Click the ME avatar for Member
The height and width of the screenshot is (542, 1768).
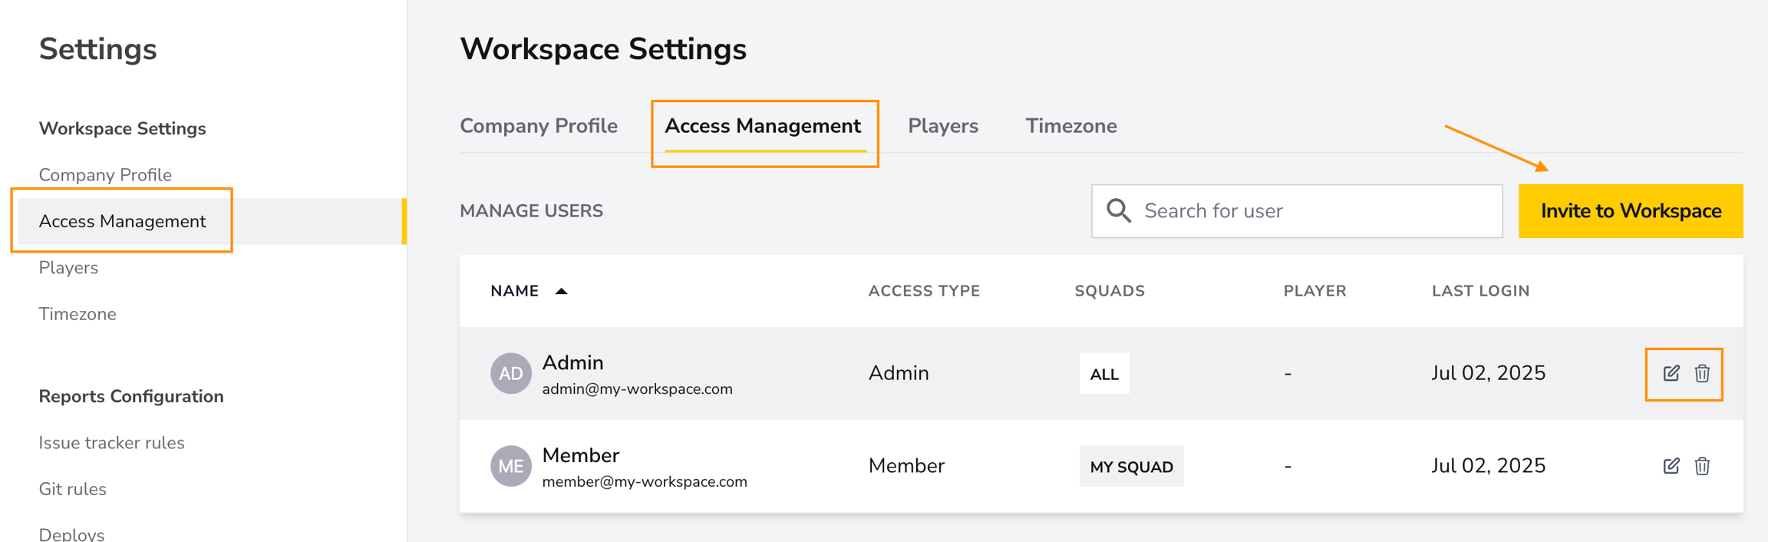pyautogui.click(x=511, y=466)
